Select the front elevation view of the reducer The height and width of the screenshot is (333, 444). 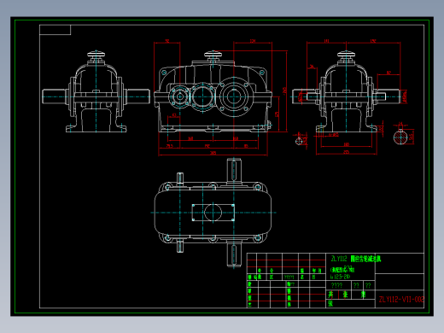[213, 91]
